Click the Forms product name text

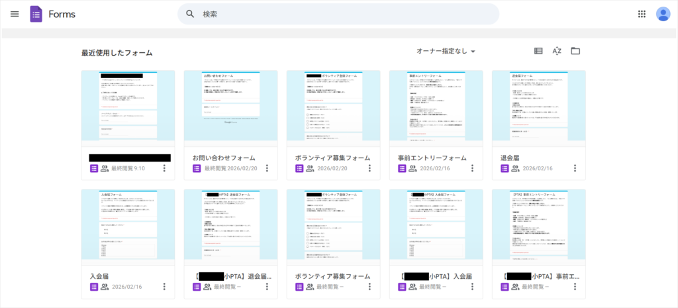coord(62,14)
